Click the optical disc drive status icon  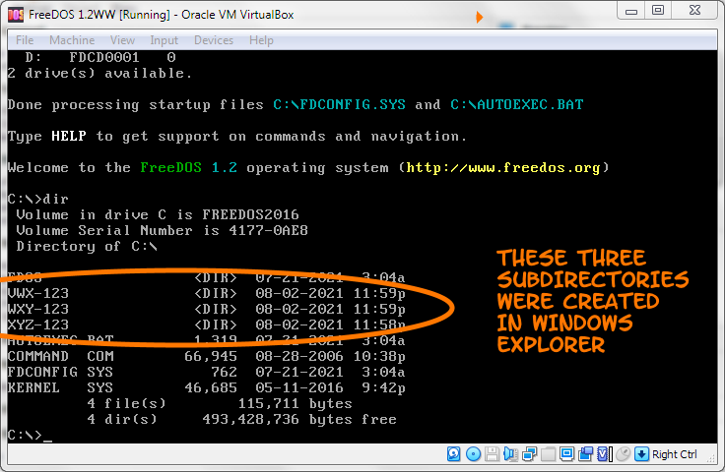coord(473,454)
